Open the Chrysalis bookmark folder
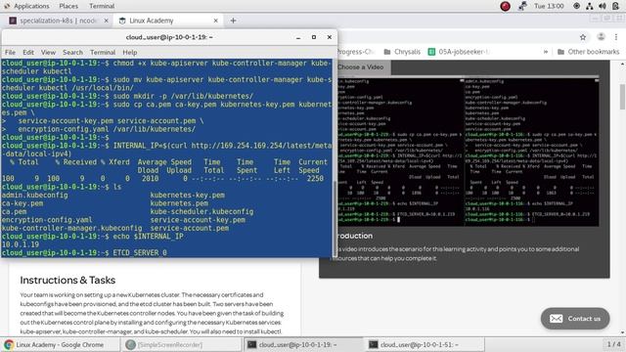626x352 pixels. 402,52
